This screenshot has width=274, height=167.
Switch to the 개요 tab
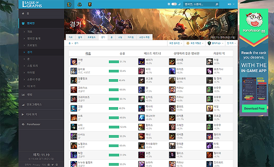[70, 37]
